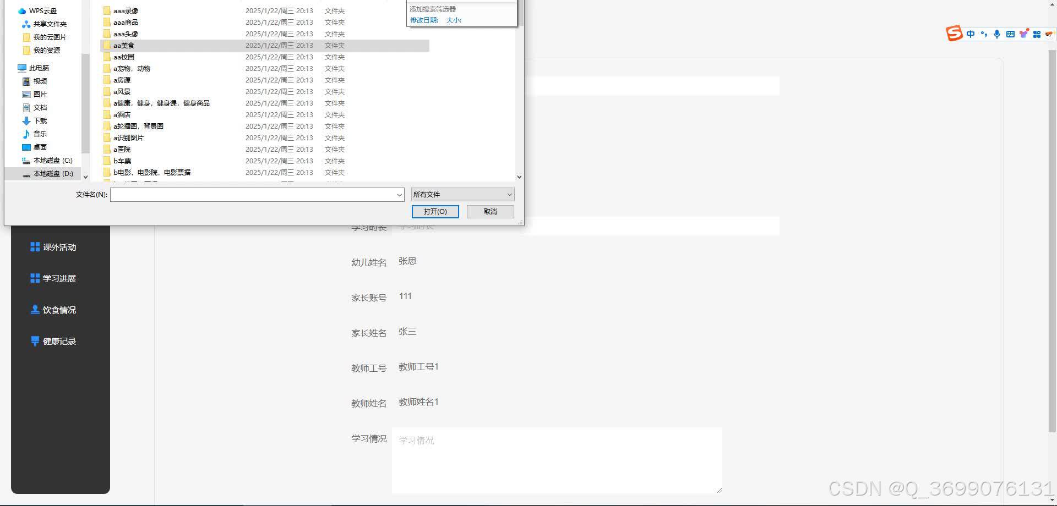Select the a识别图片 folder
This screenshot has width=1057, height=506.
pos(128,138)
